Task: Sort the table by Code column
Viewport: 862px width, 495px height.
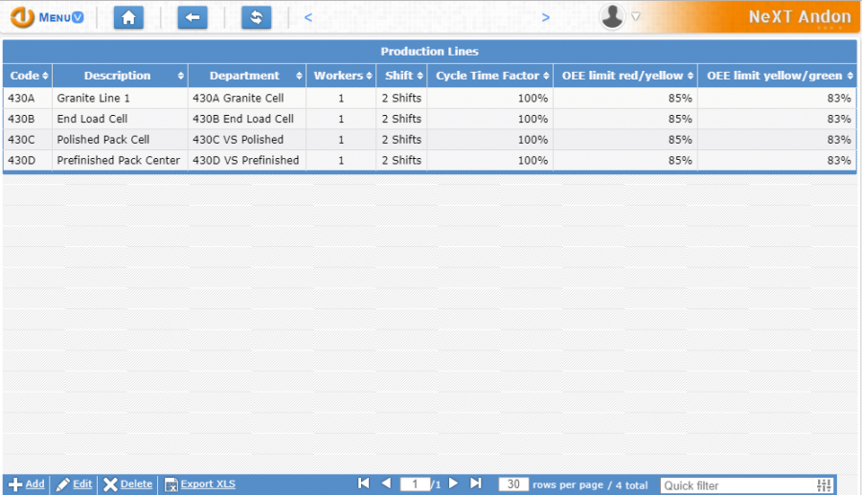Action: (27, 76)
